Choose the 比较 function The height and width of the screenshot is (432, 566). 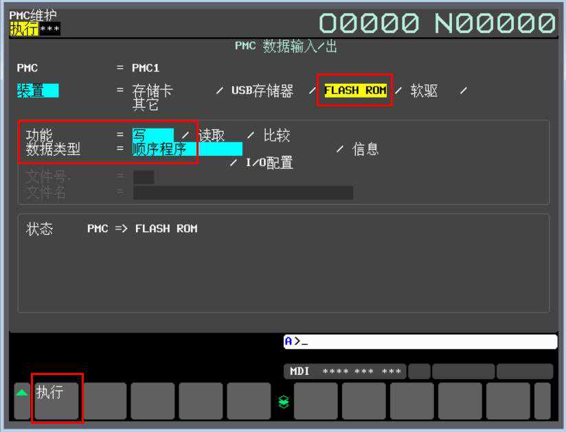277,135
